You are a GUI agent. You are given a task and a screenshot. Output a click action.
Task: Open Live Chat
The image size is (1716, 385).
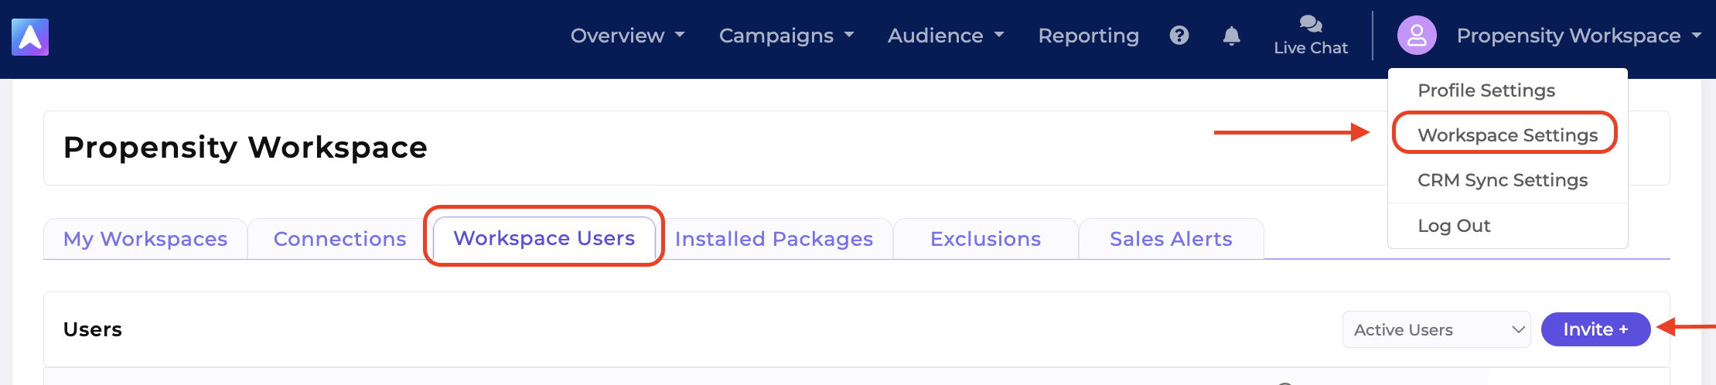click(1311, 36)
